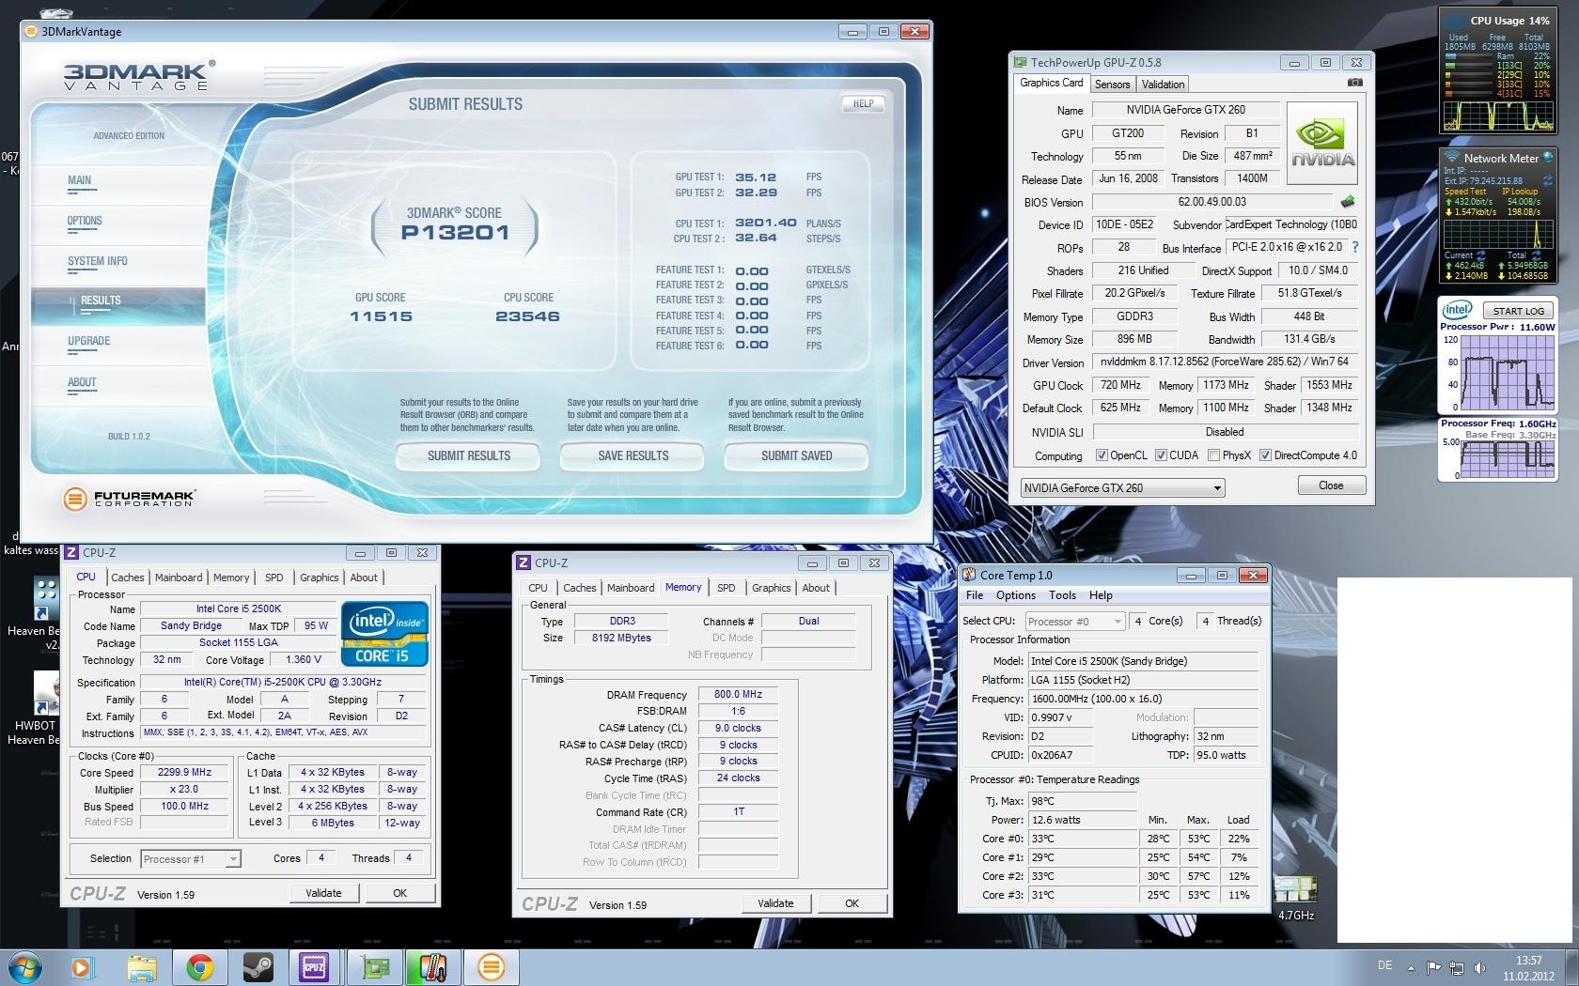Click the GPU-Z name field GeForce GTX 260

coord(1185,110)
